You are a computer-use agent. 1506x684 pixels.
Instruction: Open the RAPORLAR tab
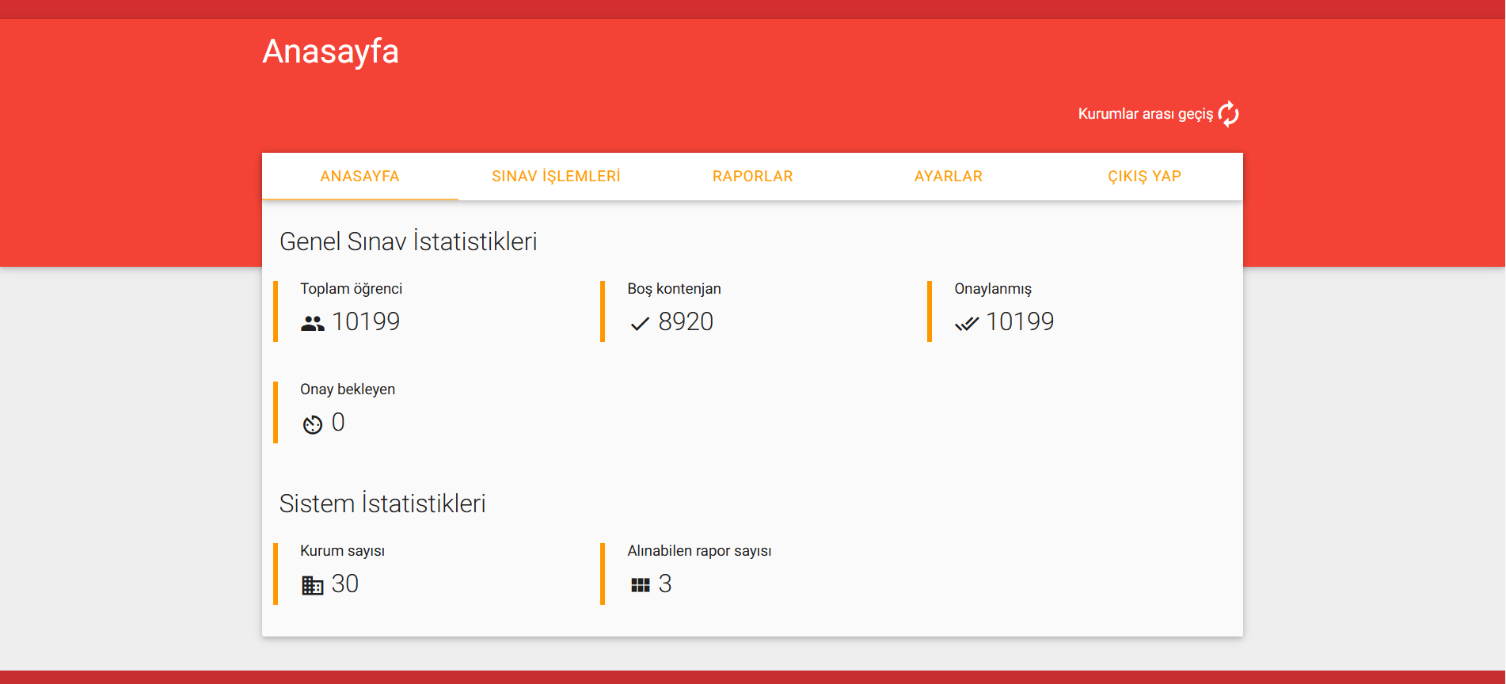pos(752,177)
